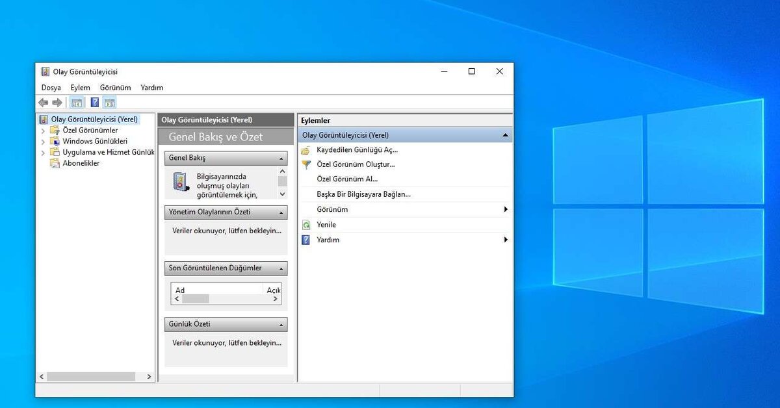
Task: Collapse the Yönetim Olaylarının Özeti section
Action: click(x=281, y=212)
